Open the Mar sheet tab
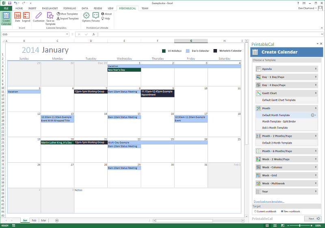This screenshot has width=325, height=228. pos(43,220)
